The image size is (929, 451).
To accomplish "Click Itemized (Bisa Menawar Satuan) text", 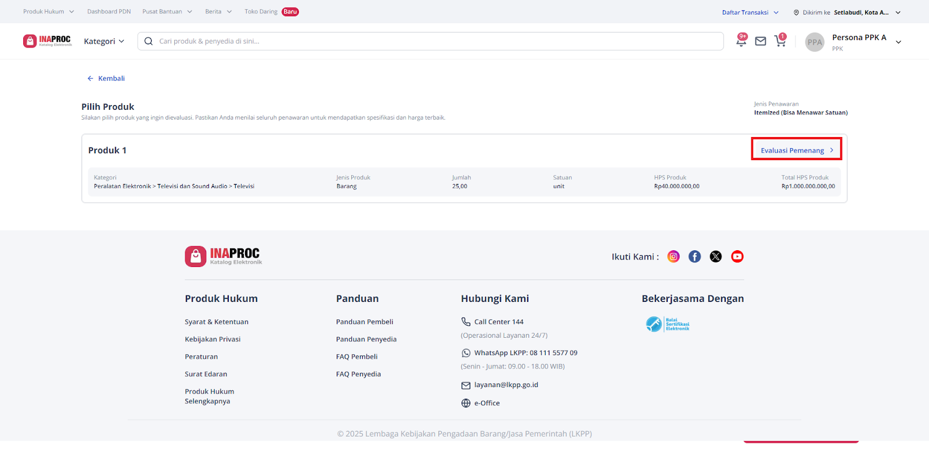I will tap(801, 113).
